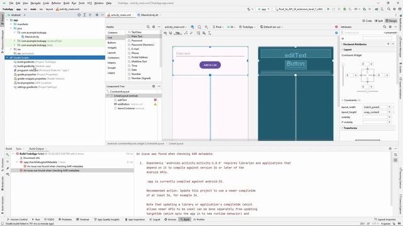Toggle Split view mode
The image size is (403, 226).
(378, 21)
